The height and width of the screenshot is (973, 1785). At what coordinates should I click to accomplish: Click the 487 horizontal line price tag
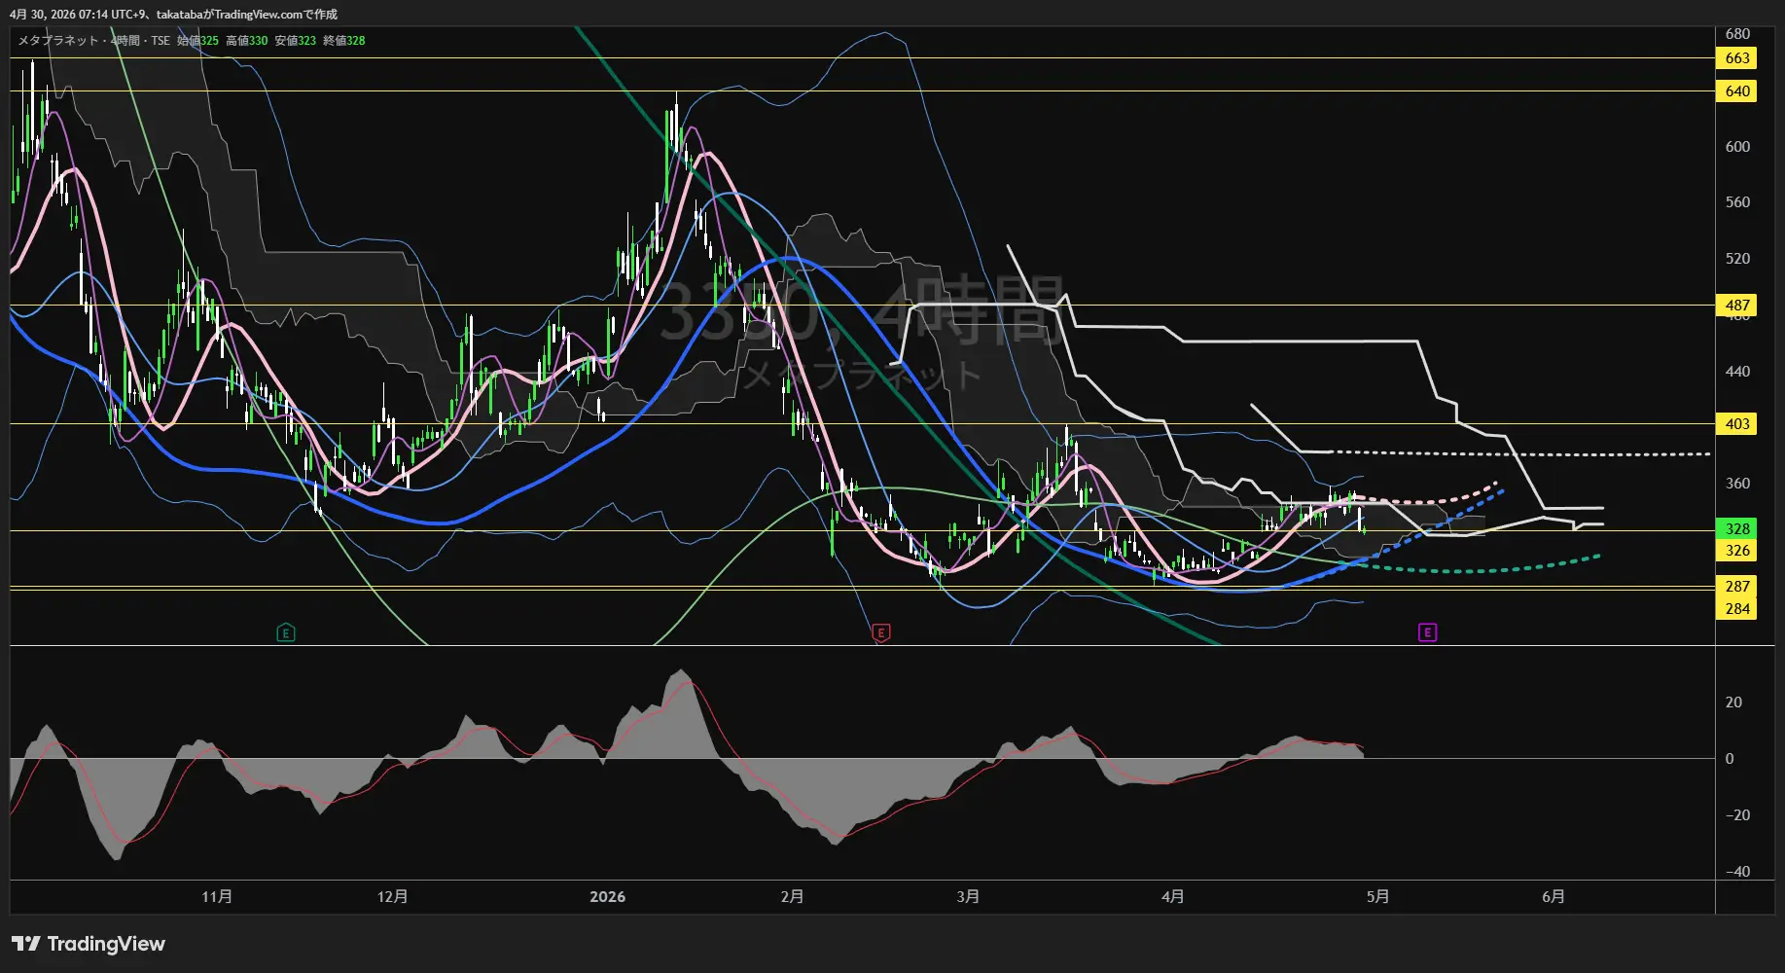(x=1736, y=306)
